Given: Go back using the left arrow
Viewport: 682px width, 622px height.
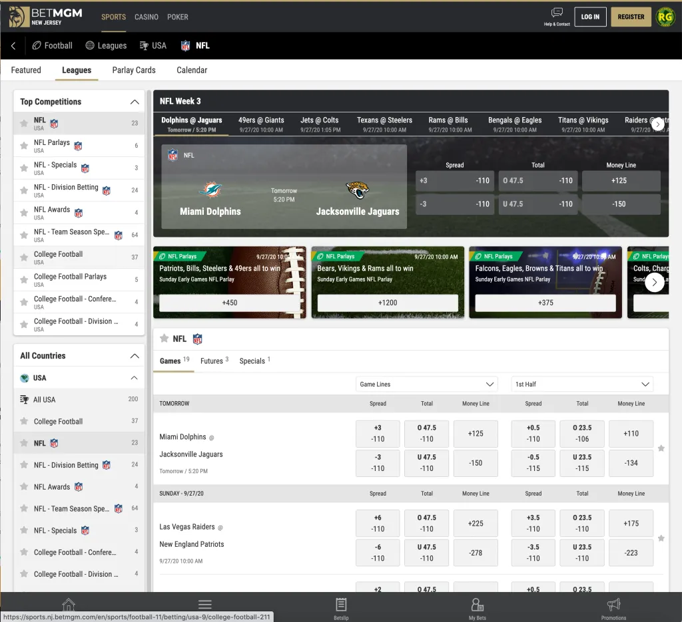Looking at the screenshot, I should [x=13, y=46].
